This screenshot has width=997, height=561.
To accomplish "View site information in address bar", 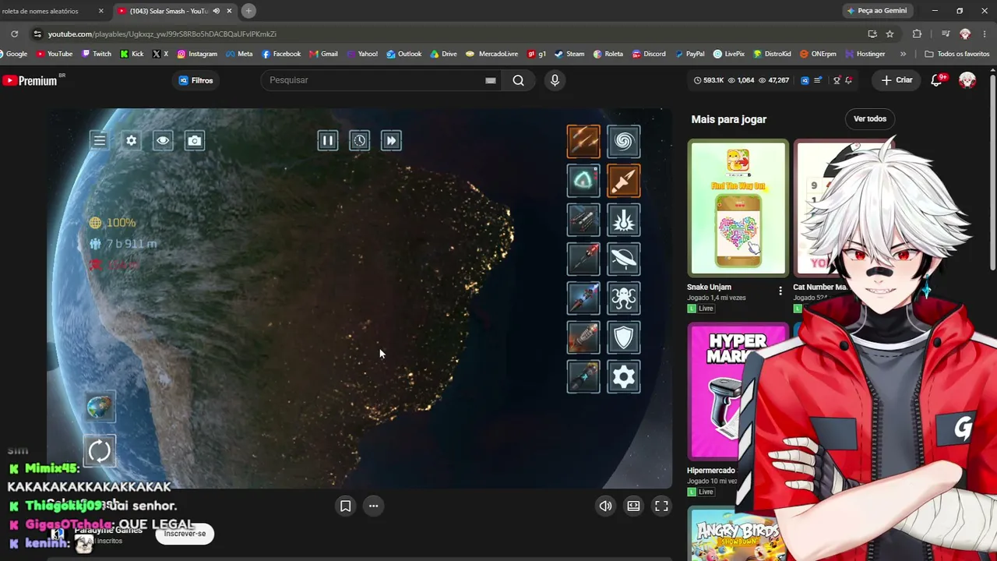I will tap(37, 34).
